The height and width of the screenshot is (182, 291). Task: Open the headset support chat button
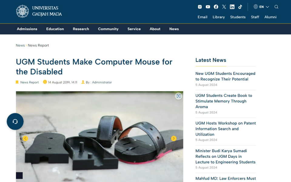(x=15, y=121)
